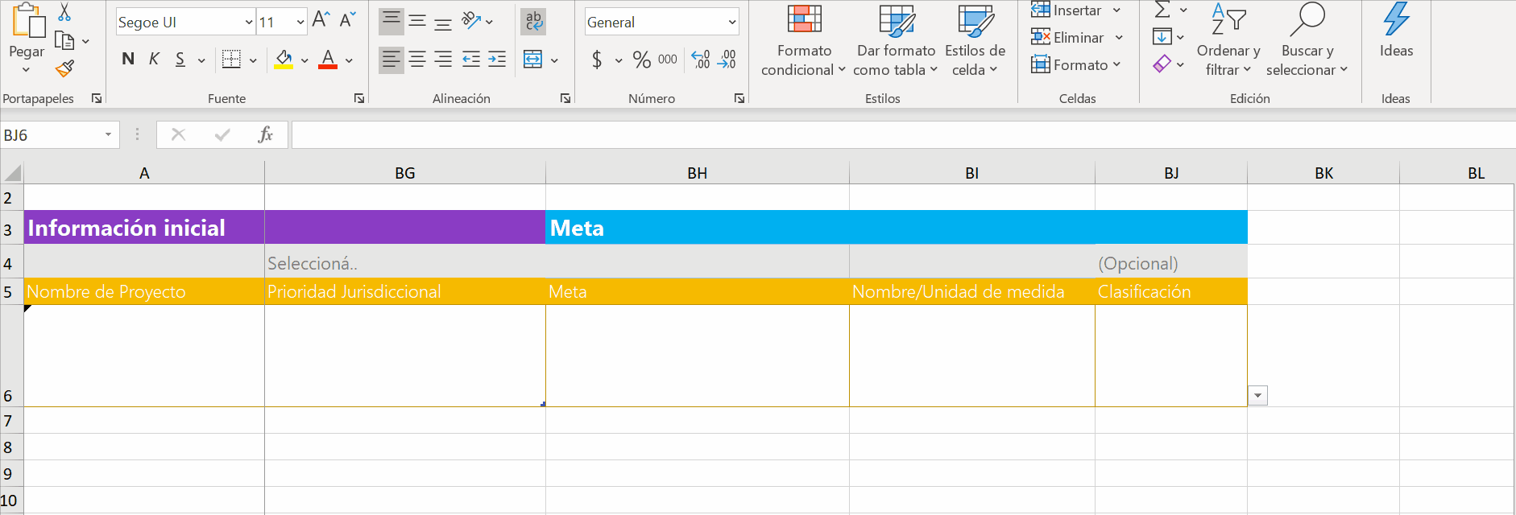Open the dropdown arrow beside cell BJ6
The height and width of the screenshot is (515, 1516).
coord(1257,396)
